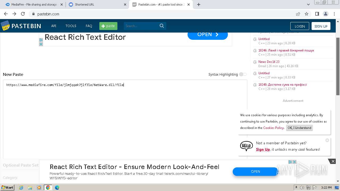
Task: Open the FAQ menu item
Action: coord(89,26)
